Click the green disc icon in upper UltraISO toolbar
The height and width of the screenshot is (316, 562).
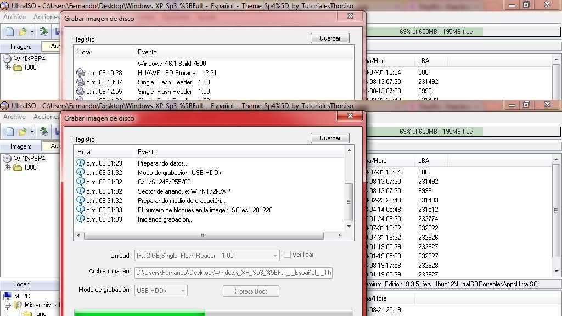(44, 31)
